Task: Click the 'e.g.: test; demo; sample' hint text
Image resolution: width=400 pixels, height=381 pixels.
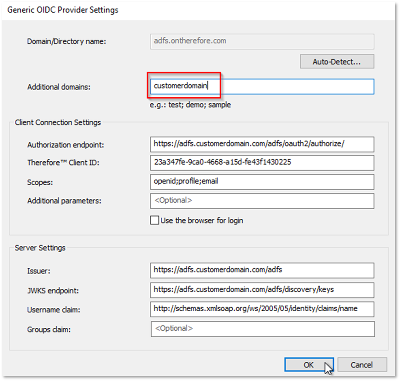Action: [x=190, y=105]
